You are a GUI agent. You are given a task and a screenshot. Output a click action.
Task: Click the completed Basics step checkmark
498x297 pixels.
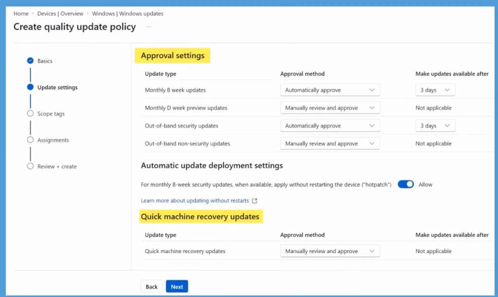coord(30,60)
